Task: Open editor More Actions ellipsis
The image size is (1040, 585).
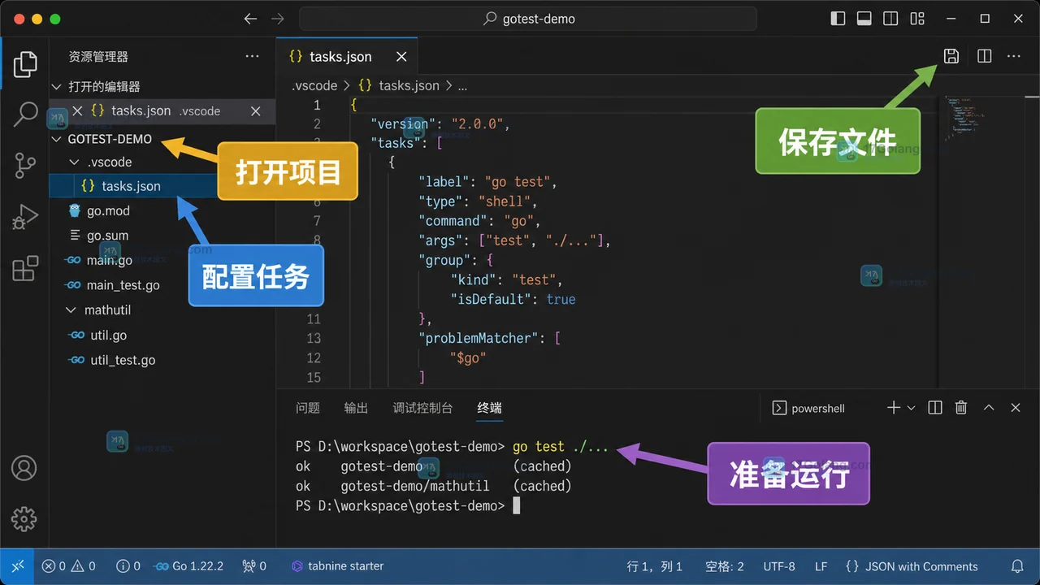Action: pyautogui.click(x=1013, y=56)
